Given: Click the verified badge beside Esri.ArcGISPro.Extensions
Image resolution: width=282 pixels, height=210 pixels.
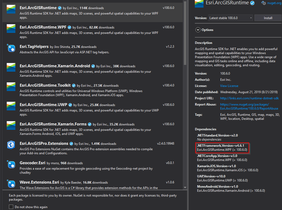Looking at the screenshot, I should coord(71,144).
